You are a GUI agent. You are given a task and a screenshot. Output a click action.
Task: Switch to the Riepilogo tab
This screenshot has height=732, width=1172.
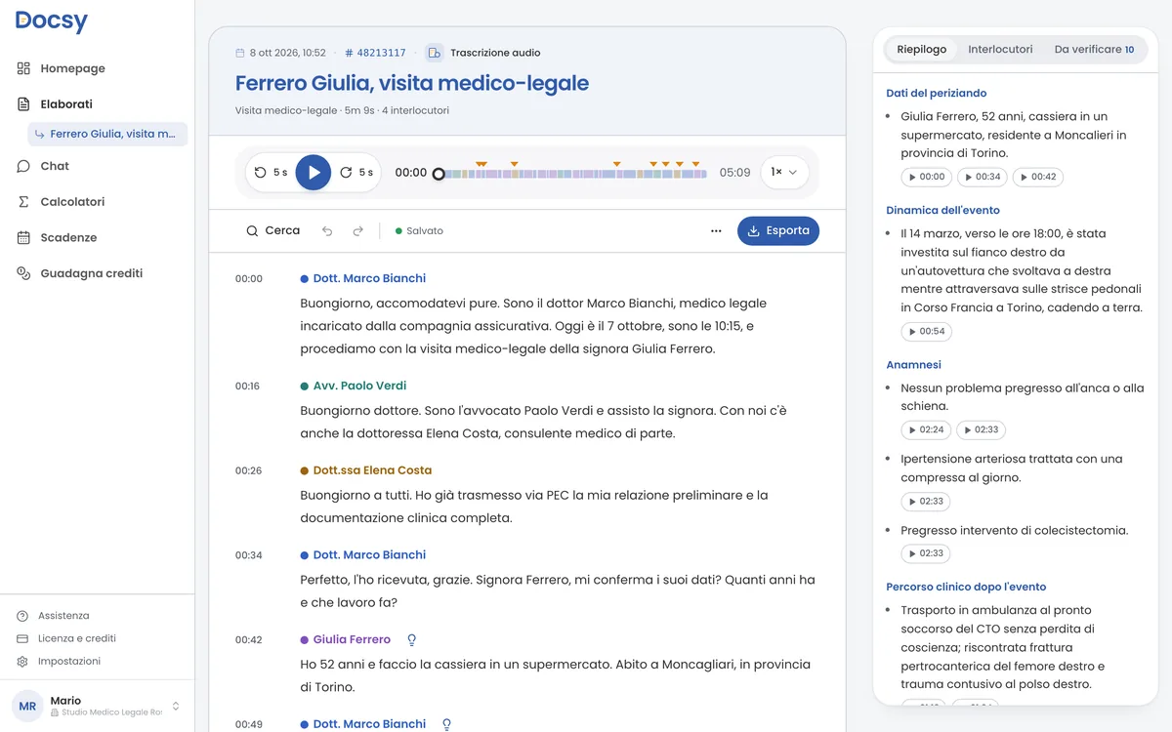tap(922, 49)
